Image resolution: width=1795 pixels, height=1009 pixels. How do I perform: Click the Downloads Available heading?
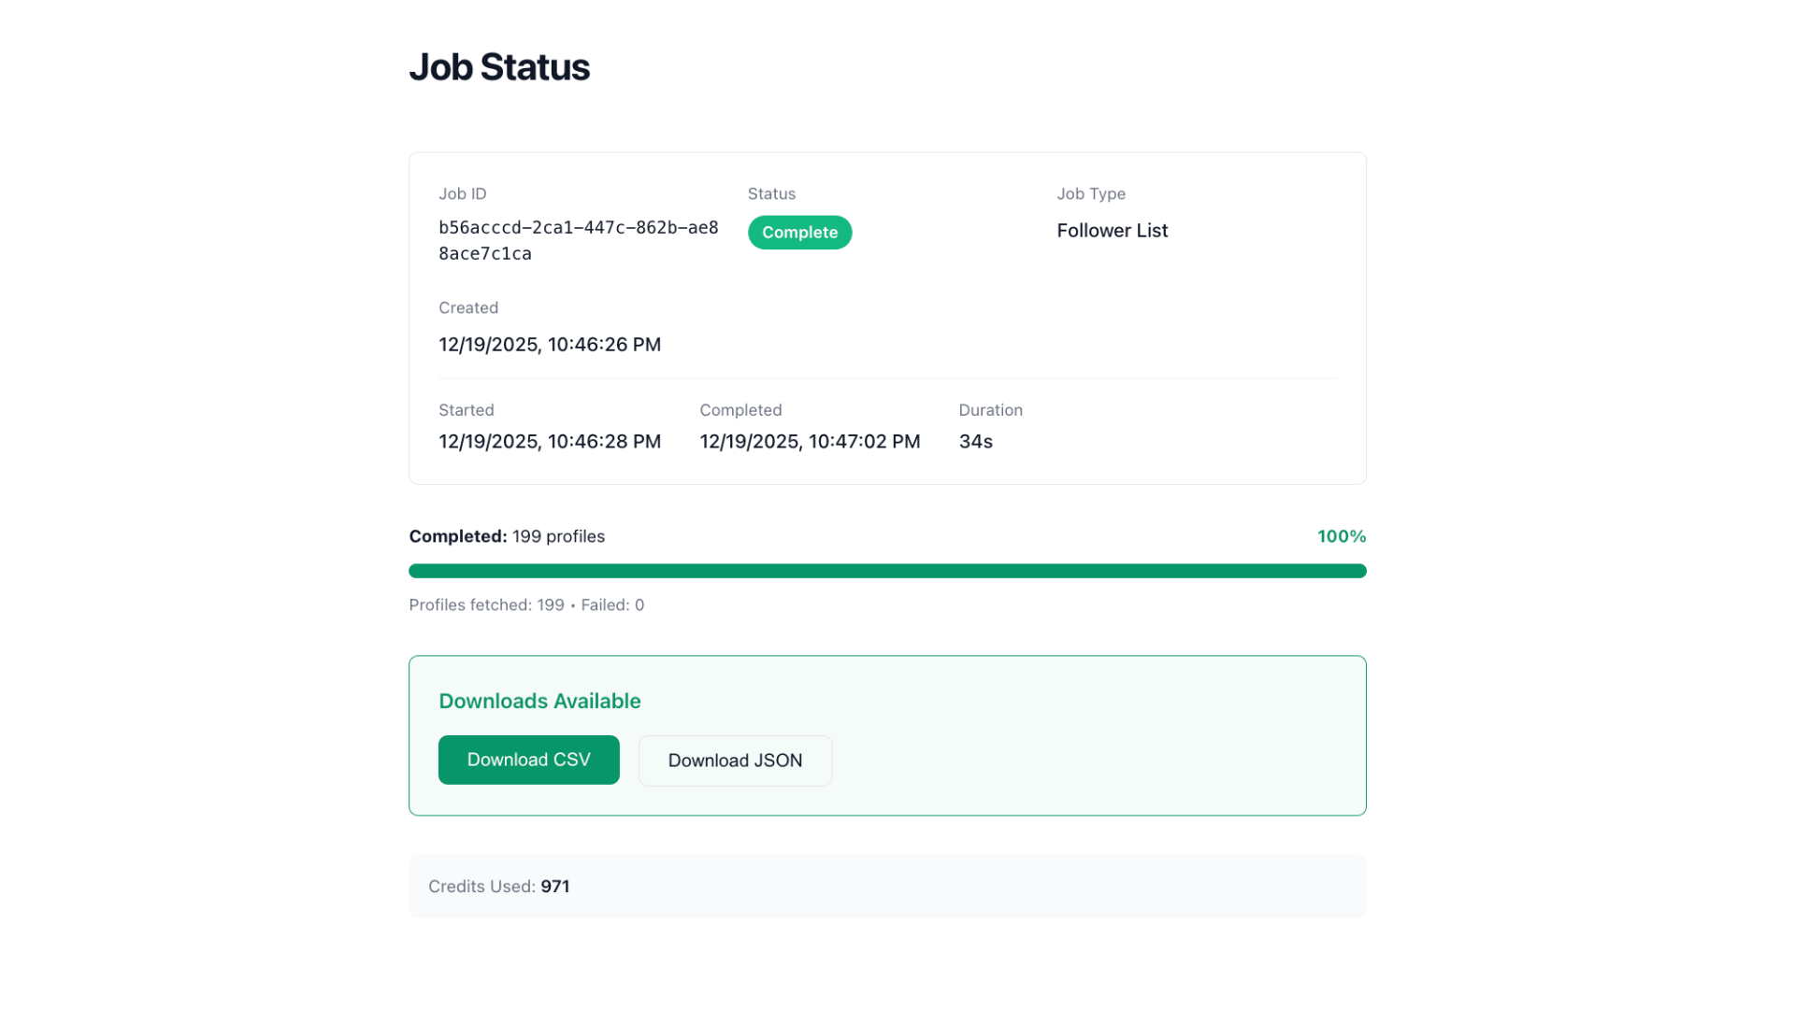pyautogui.click(x=539, y=701)
